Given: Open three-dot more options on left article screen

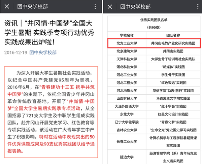Looking at the screenshot, I should (x=95, y=7).
